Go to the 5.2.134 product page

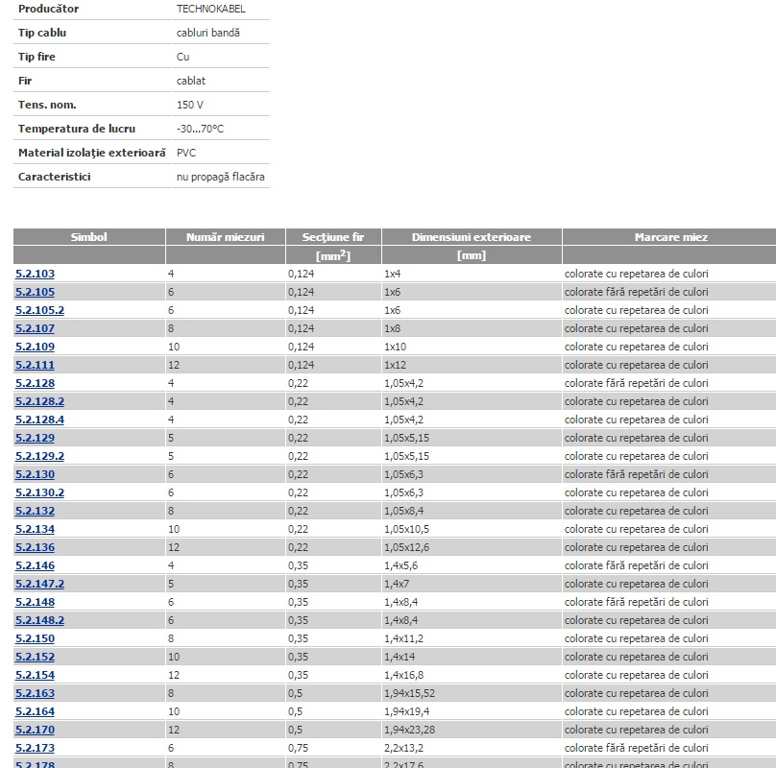click(x=35, y=529)
